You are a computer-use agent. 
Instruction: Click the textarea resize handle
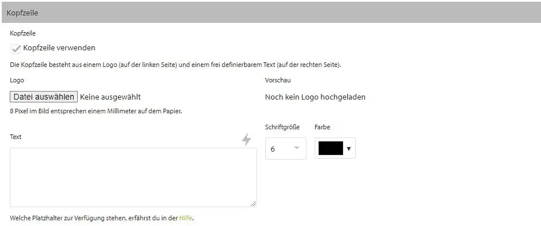[253, 204]
